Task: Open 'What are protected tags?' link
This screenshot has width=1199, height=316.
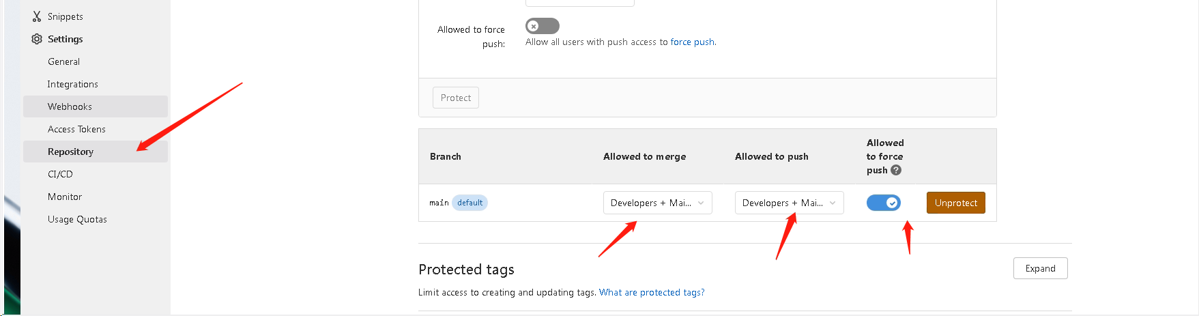Action: (651, 292)
